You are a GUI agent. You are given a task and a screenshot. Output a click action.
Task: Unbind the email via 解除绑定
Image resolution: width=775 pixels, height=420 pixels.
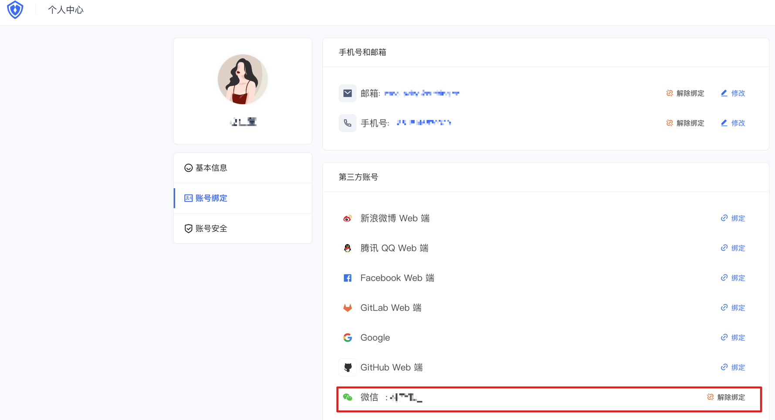[685, 93]
